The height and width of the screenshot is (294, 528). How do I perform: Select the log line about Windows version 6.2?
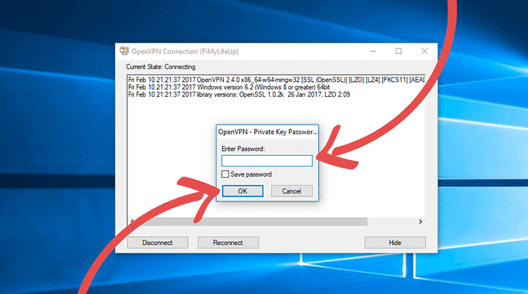(x=229, y=88)
